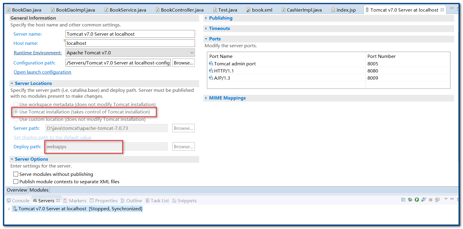463x229 pixels.
Task: Select Use custom location radio option
Action: 16,119
